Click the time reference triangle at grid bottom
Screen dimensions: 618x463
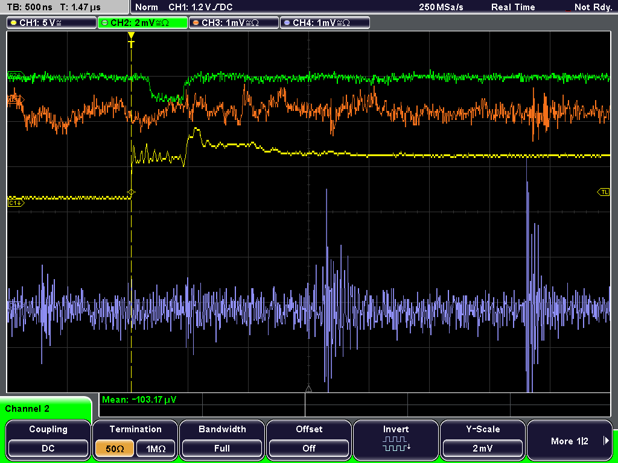coord(308,389)
